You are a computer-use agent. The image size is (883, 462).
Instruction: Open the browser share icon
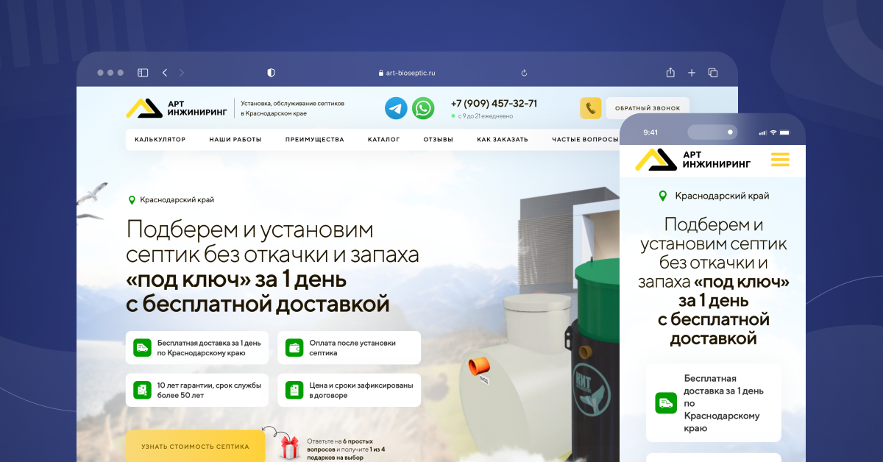click(x=670, y=73)
